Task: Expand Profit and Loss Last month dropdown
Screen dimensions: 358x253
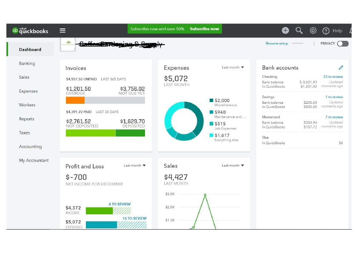Action: click(135, 165)
